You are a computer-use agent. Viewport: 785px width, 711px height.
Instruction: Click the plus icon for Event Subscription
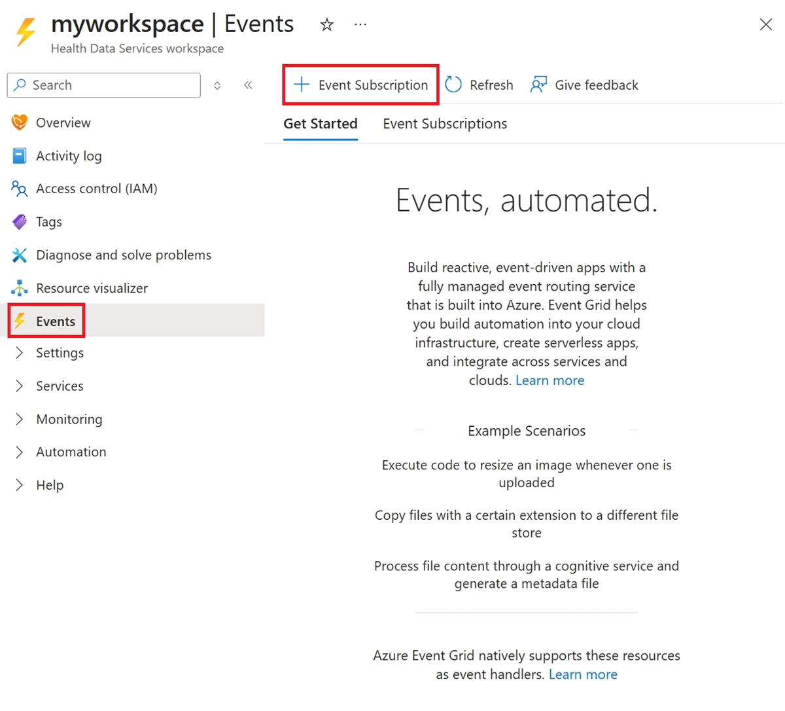pyautogui.click(x=302, y=84)
